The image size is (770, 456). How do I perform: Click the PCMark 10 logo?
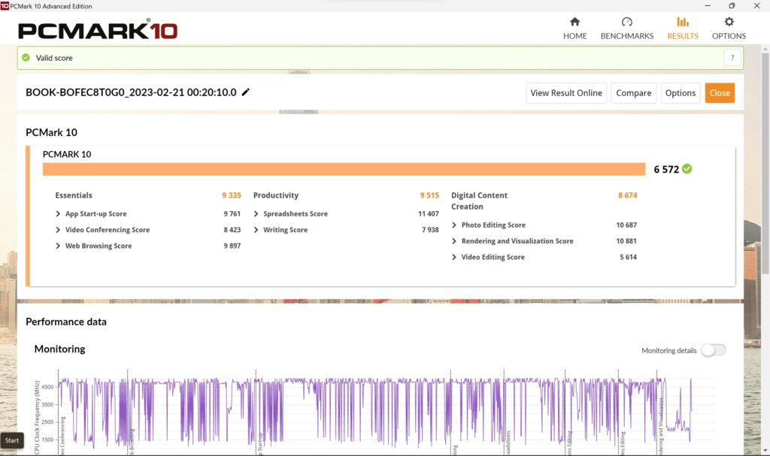(x=98, y=31)
